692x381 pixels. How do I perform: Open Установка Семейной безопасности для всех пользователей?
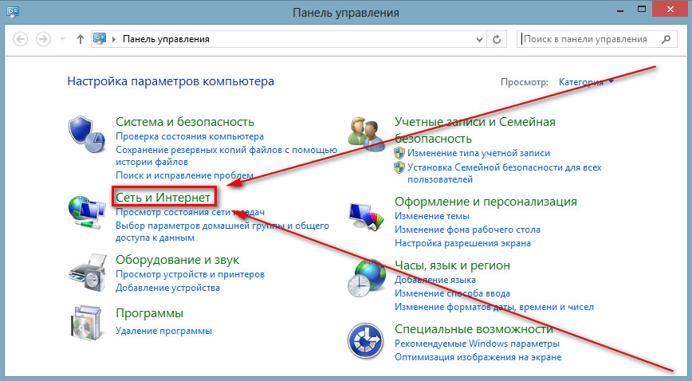[505, 174]
